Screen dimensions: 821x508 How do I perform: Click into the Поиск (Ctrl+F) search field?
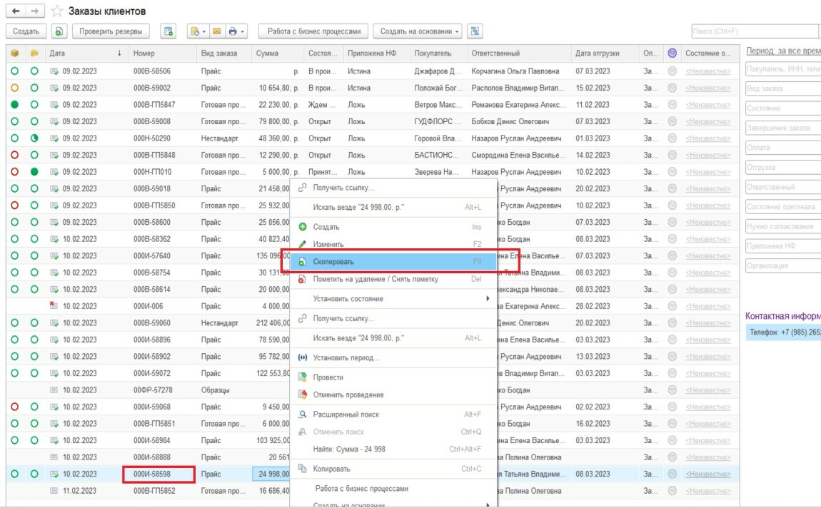click(756, 31)
